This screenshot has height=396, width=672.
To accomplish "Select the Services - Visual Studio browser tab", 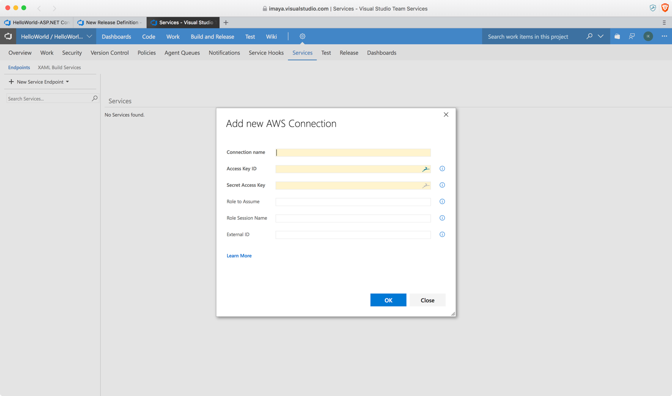I will (x=183, y=22).
